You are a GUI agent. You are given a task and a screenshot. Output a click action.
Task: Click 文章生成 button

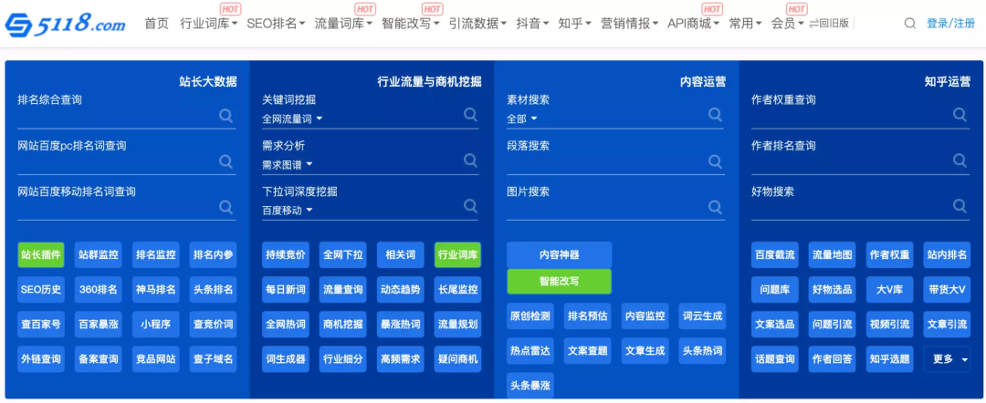coord(645,351)
